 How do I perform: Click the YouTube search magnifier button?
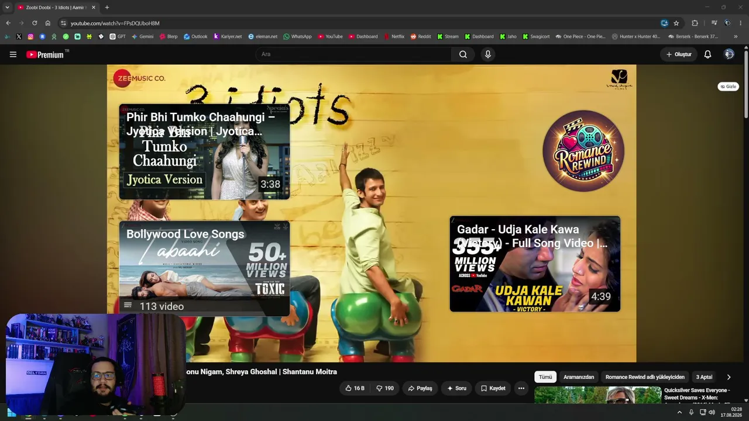click(463, 54)
